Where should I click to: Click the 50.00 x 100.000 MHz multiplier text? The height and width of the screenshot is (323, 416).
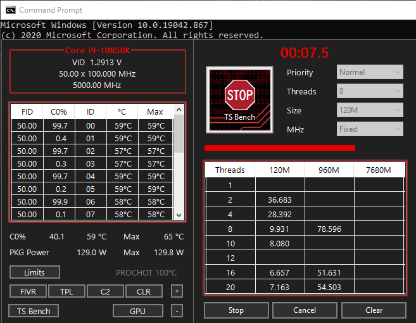[x=97, y=73]
